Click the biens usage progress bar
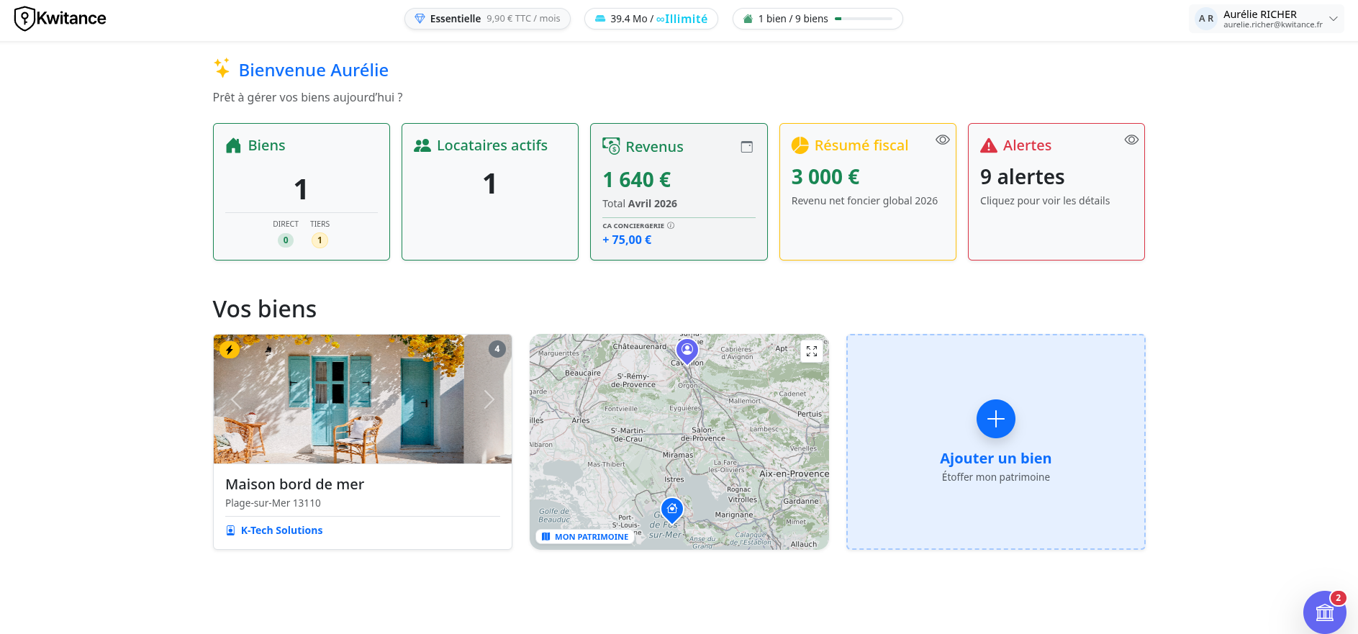 click(x=863, y=19)
